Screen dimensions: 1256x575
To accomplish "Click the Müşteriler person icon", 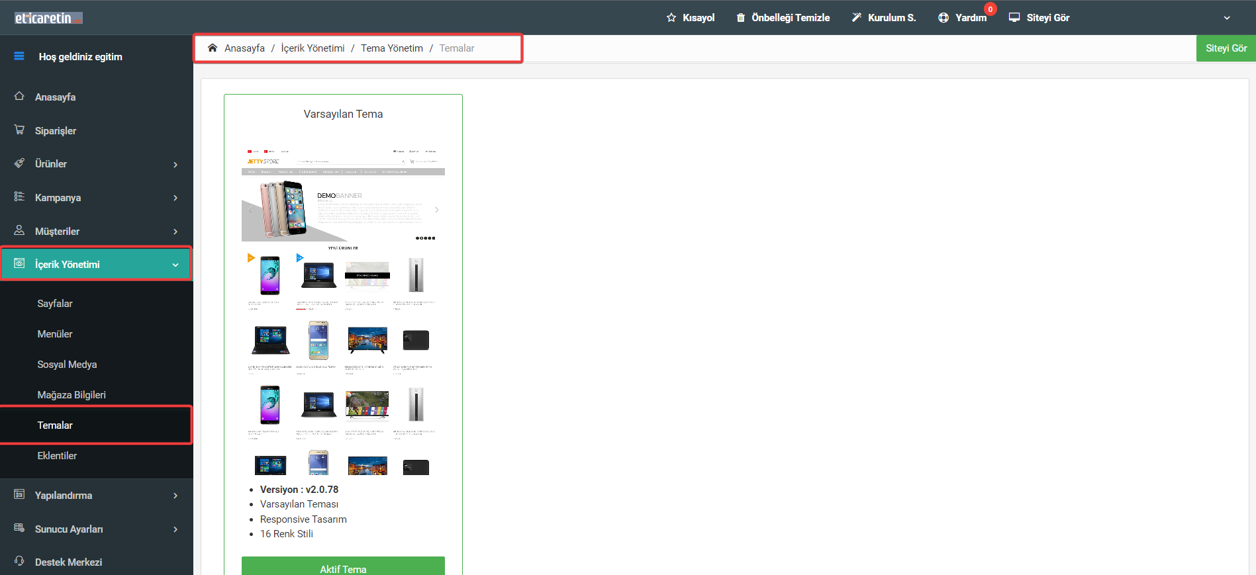I will pos(19,230).
